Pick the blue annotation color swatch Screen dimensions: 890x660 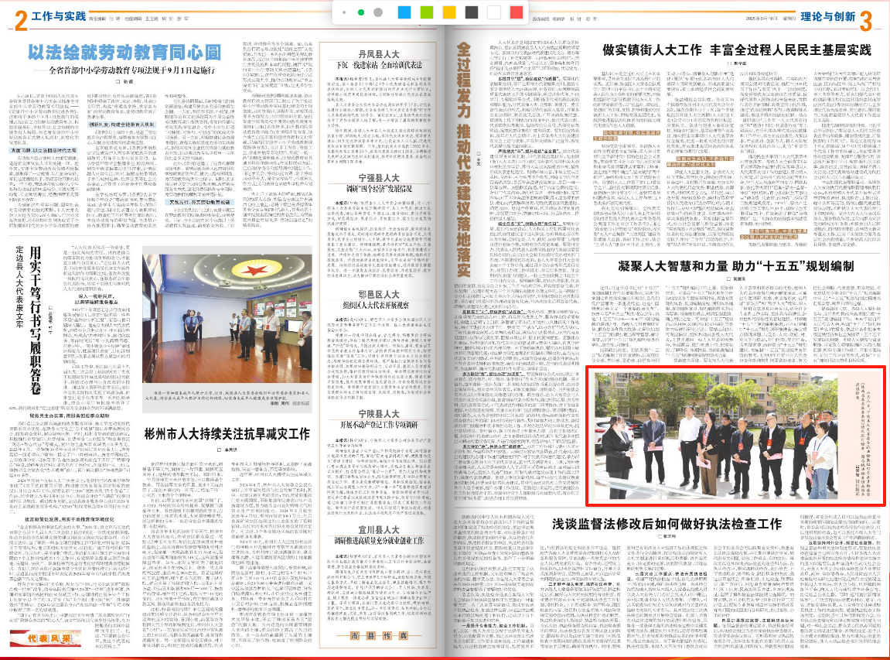(x=403, y=12)
